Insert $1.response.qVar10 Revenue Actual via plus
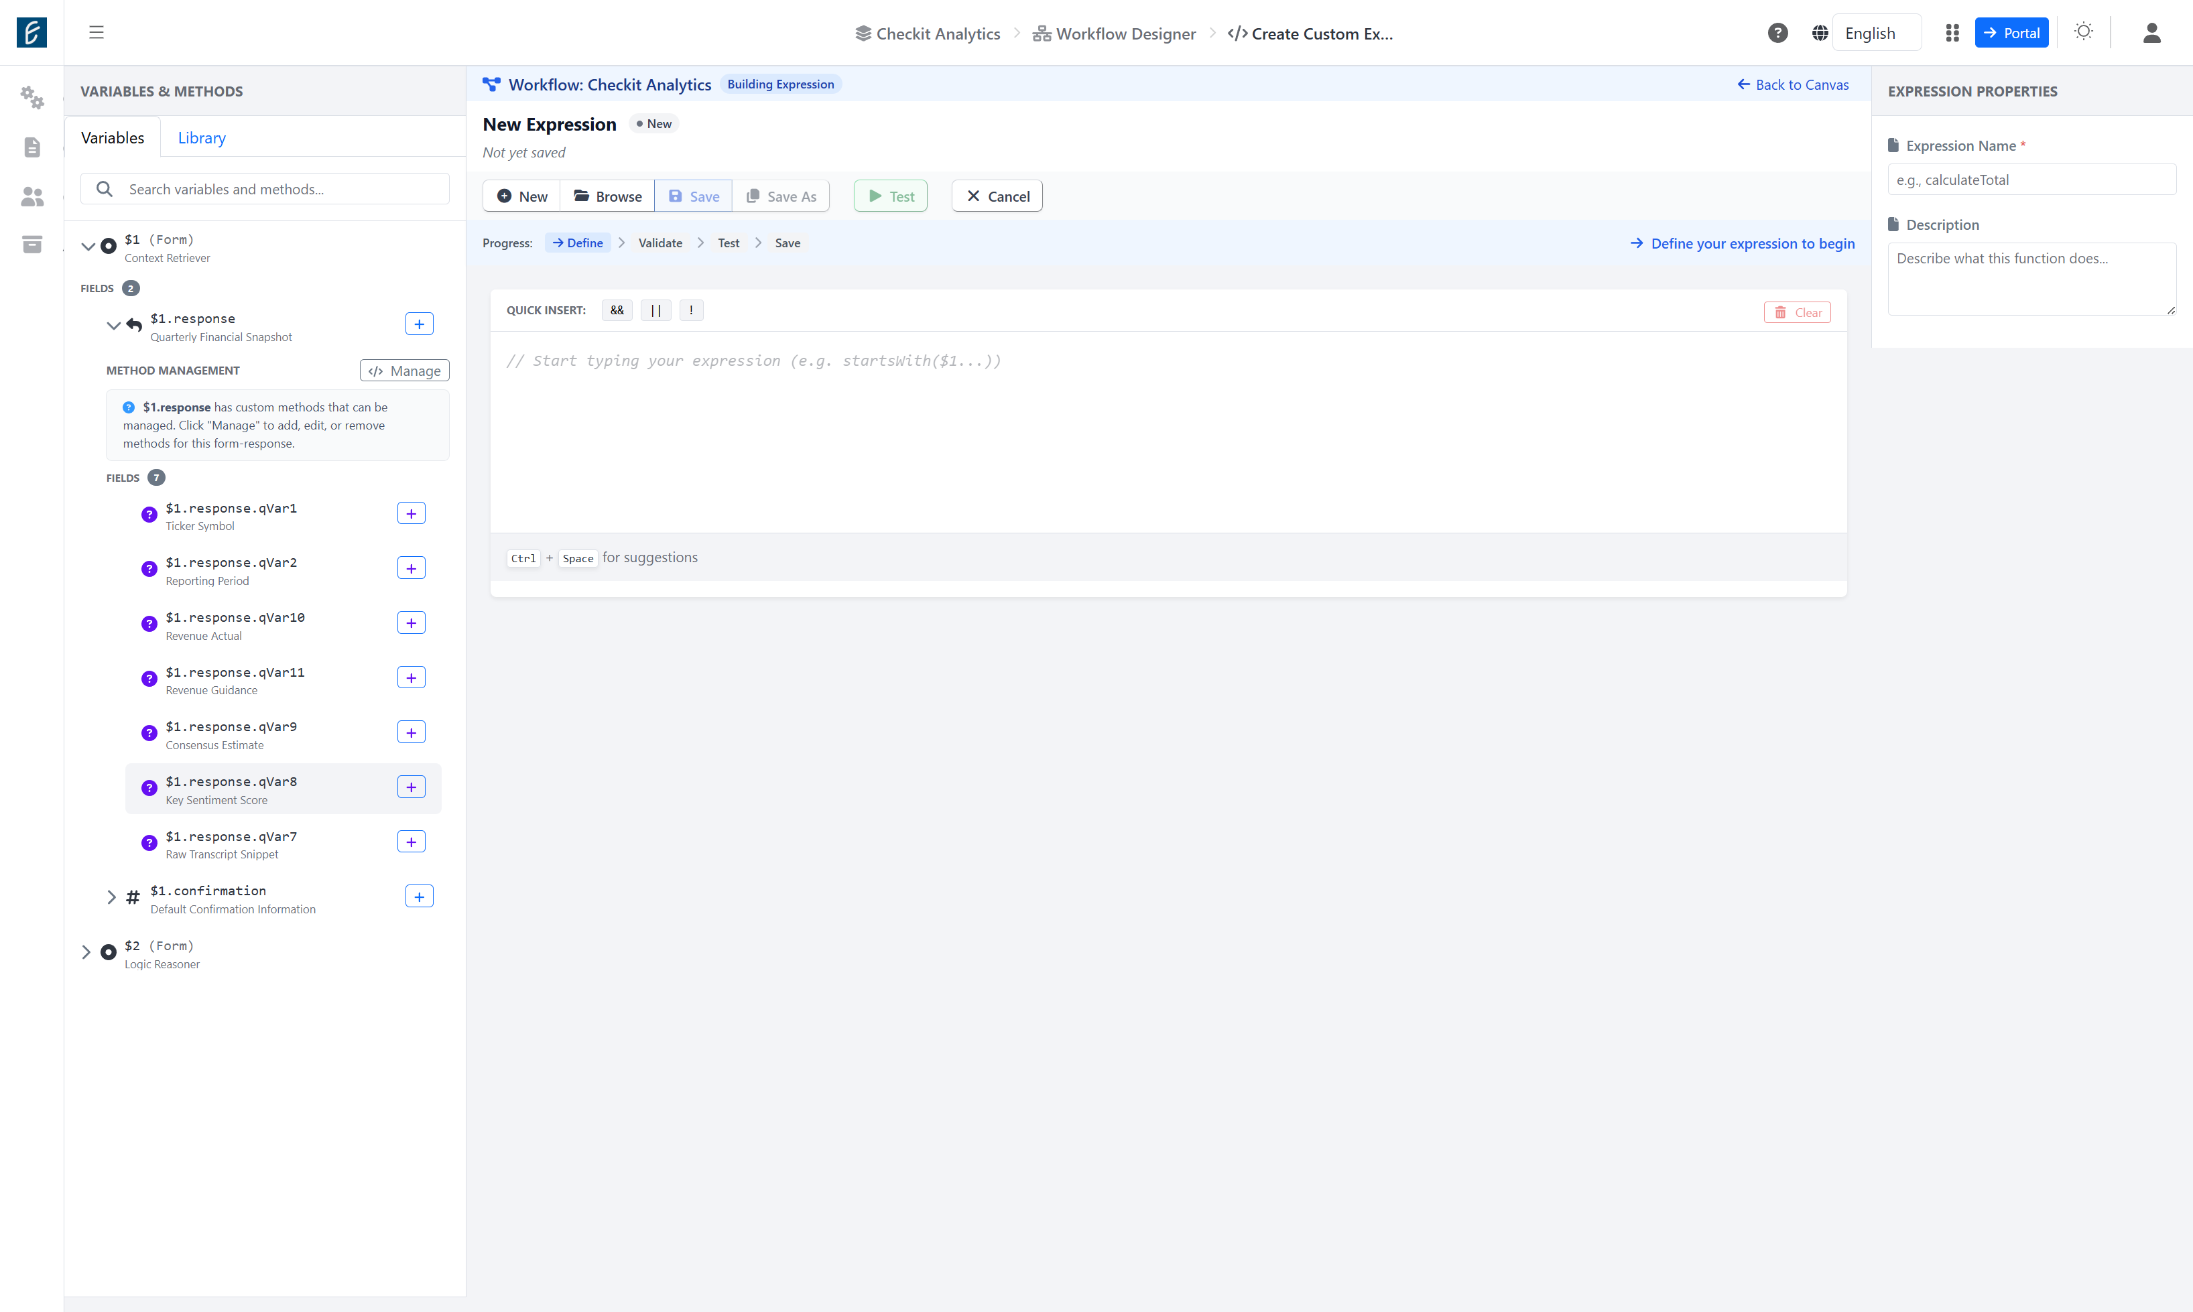 tap(412, 623)
